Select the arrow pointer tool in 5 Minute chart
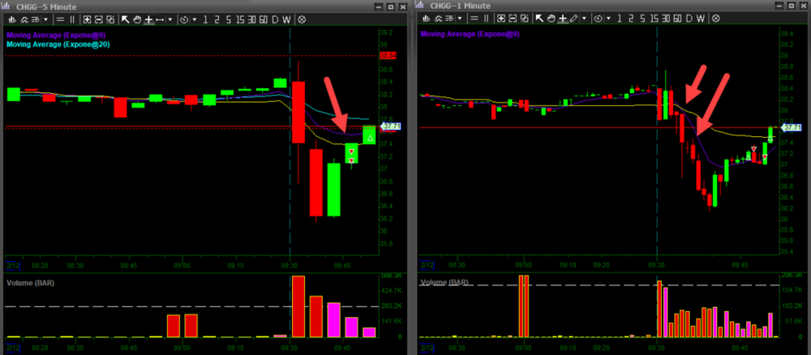This screenshot has height=355, width=811. pyautogui.click(x=126, y=18)
